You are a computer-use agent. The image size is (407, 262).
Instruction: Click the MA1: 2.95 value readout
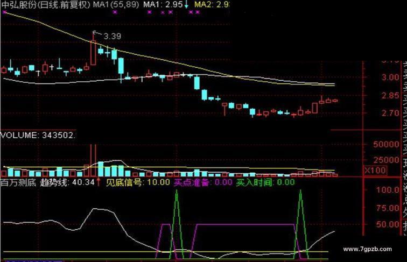pos(163,4)
